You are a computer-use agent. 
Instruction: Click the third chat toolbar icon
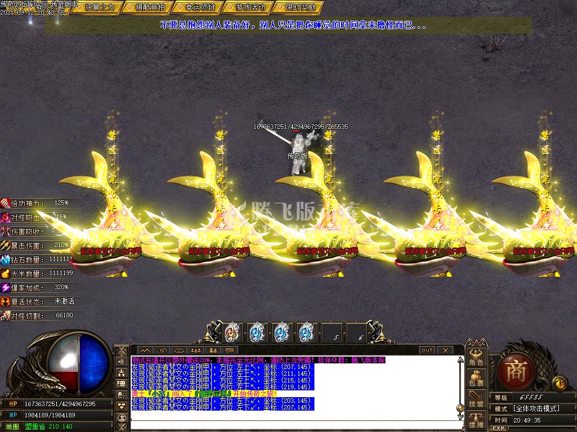(x=179, y=350)
